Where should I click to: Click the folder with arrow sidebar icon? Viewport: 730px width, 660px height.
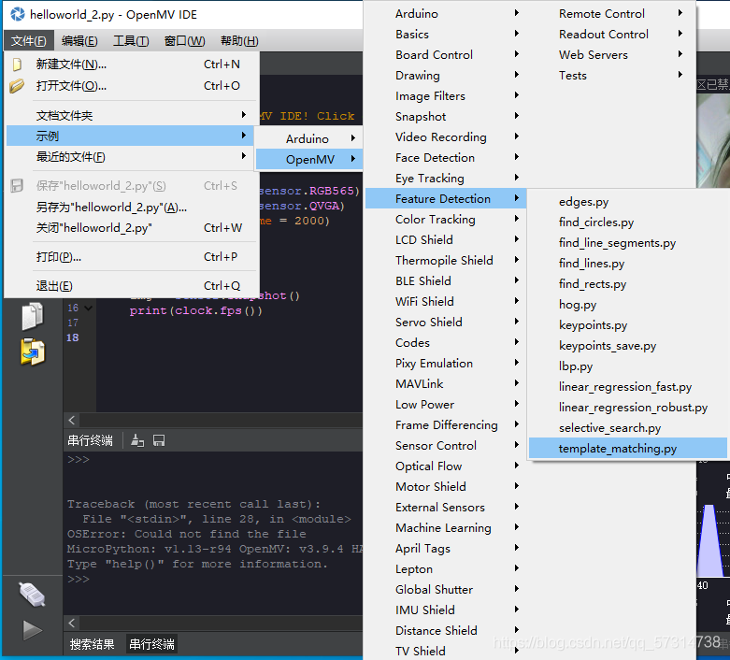click(x=32, y=352)
